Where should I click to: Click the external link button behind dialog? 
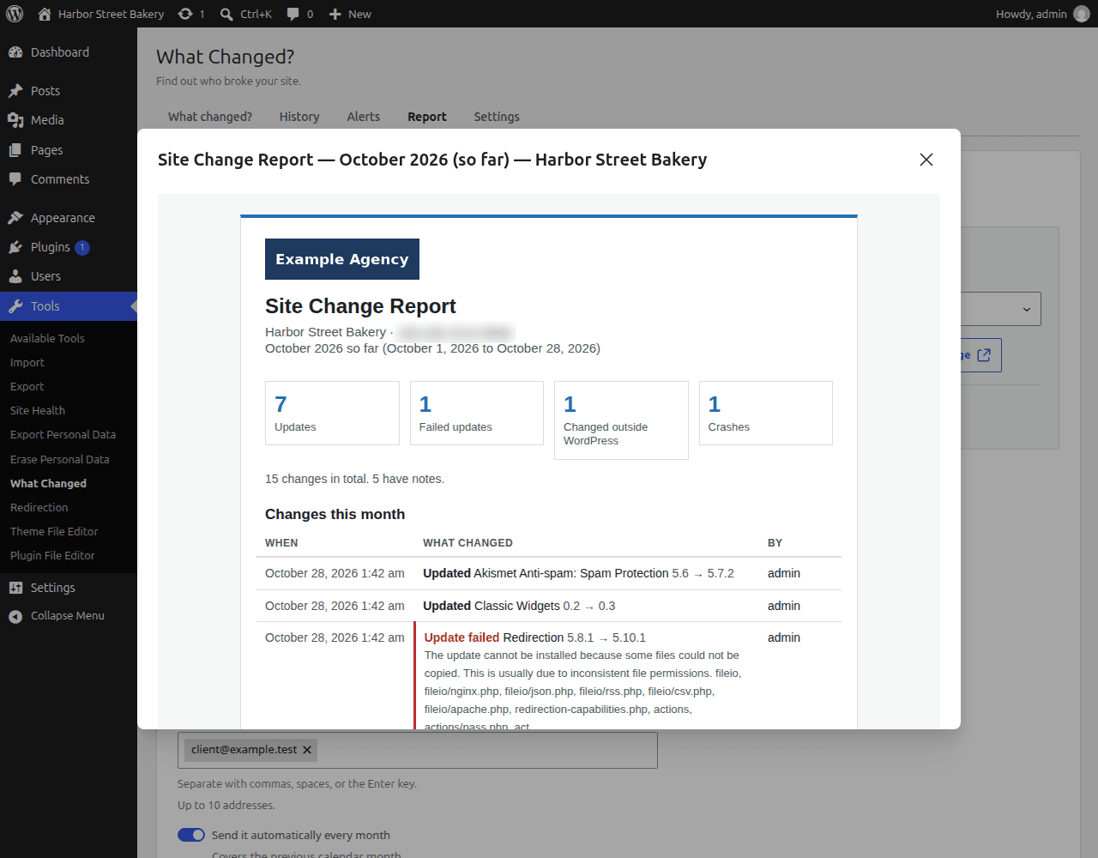click(981, 355)
